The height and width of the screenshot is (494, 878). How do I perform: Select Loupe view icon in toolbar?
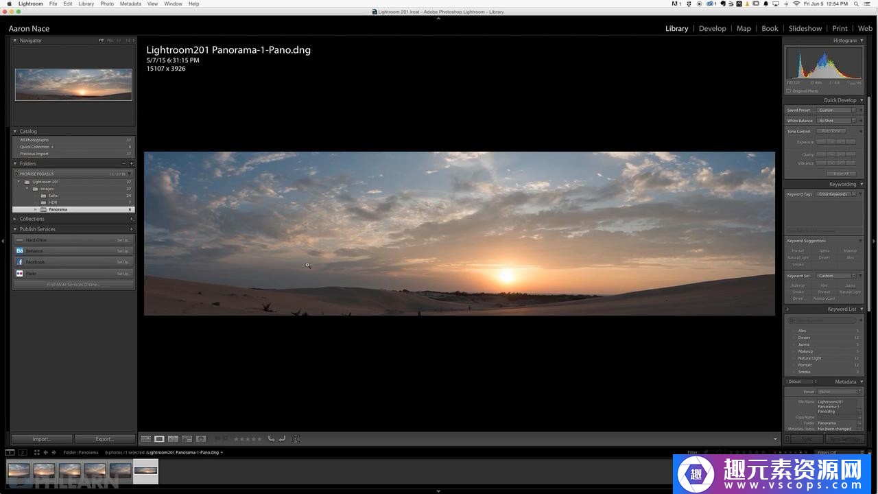159,439
